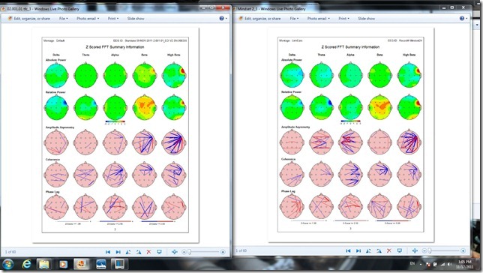Zoom in plus button in left window
Viewport: 483px width, 273px height.
click(223, 252)
